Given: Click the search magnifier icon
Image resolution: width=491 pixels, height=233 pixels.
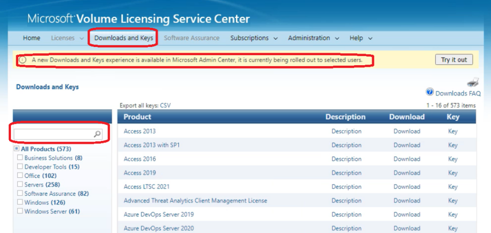Looking at the screenshot, I should coord(97,134).
